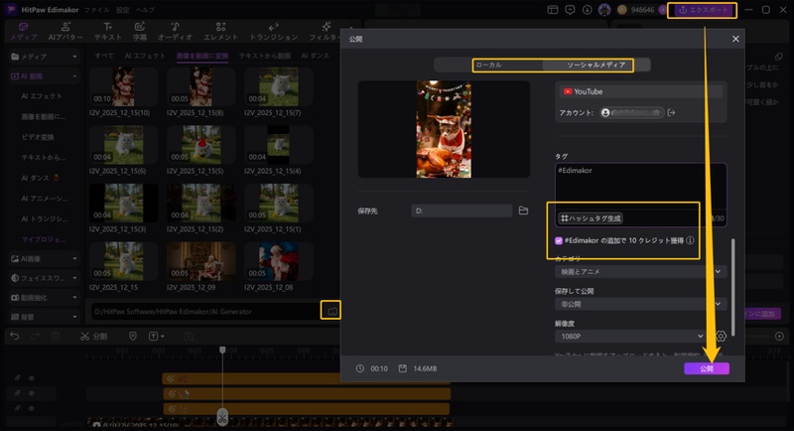Open the トランジション transitions tool

coord(274,32)
